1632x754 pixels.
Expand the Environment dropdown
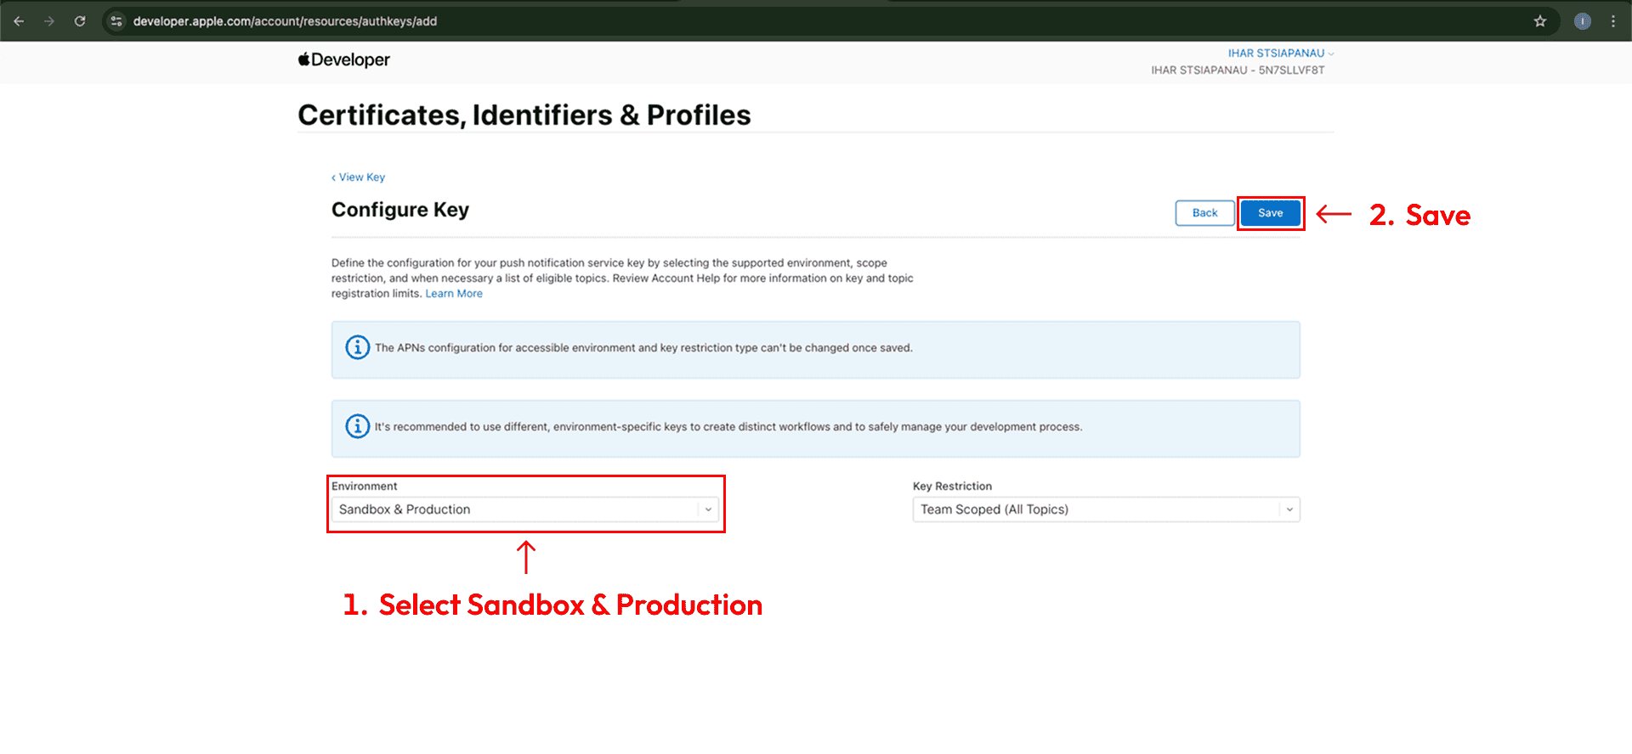pos(524,509)
